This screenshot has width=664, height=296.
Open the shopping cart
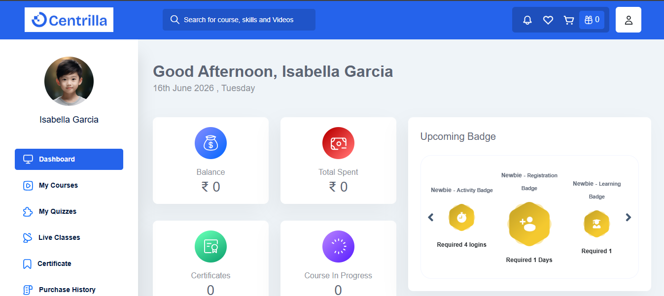click(x=569, y=20)
